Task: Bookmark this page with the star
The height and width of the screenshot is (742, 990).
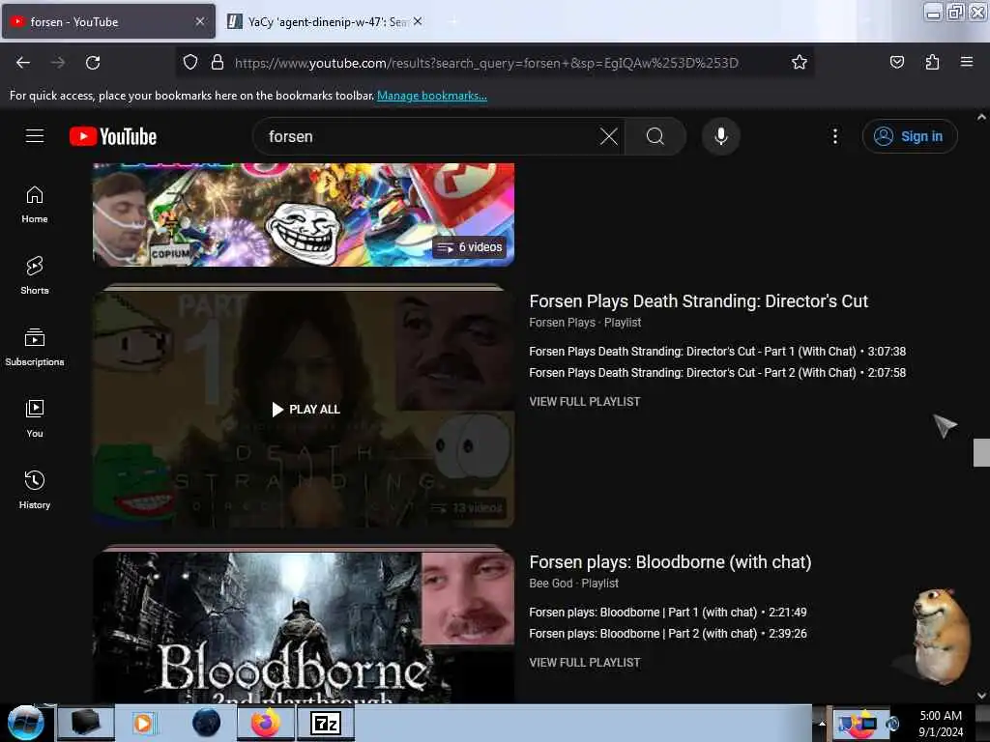Action: click(799, 63)
